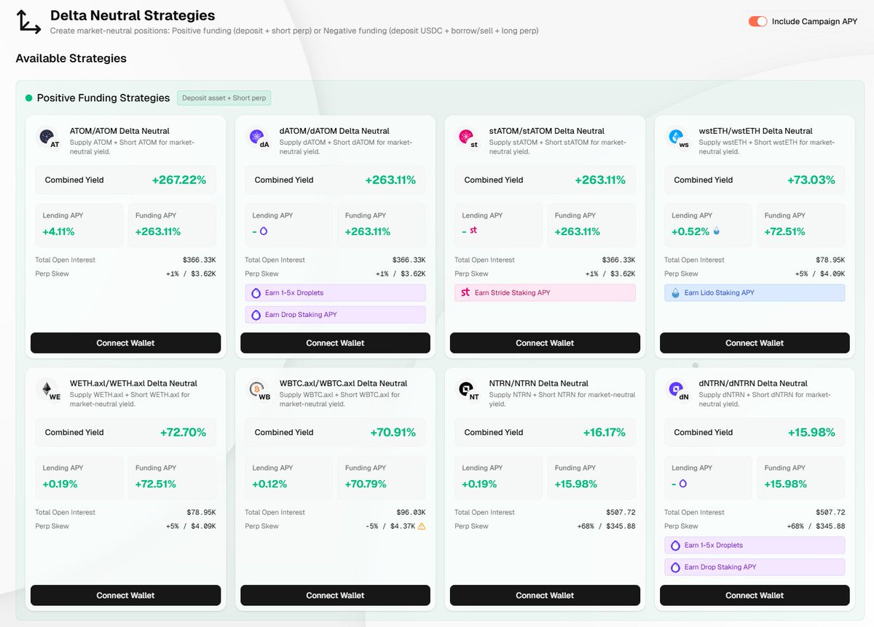The height and width of the screenshot is (627, 874).
Task: Click the WETH.axl/WETH.axl Delta Neutral title
Action: (x=133, y=383)
